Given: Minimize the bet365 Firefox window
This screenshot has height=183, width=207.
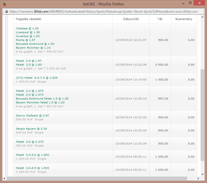Looking at the screenshot, I should tap(183, 3).
